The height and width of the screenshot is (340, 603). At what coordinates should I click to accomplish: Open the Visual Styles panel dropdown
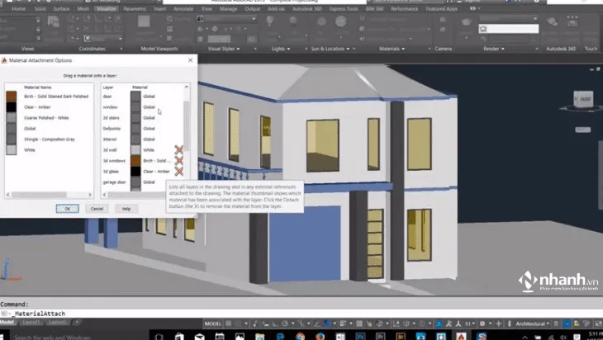tap(224, 49)
